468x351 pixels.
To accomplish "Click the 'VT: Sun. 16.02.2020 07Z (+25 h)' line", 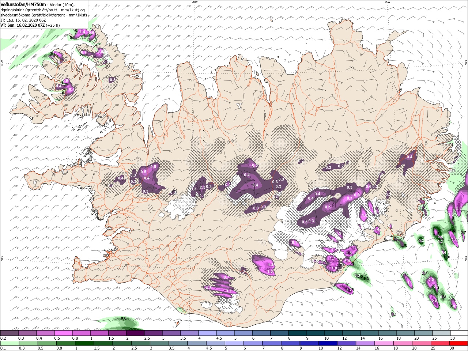I will click(x=30, y=25).
